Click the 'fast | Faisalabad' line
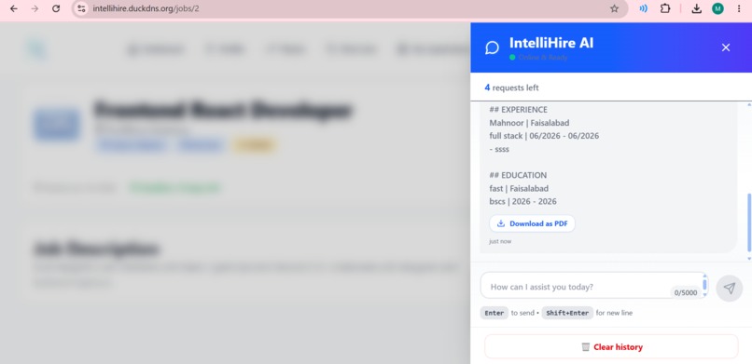The image size is (752, 364). coord(519,188)
